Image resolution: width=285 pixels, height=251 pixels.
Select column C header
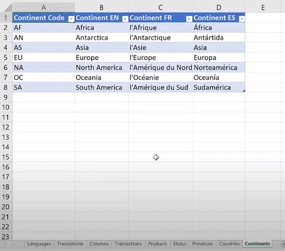(160, 8)
